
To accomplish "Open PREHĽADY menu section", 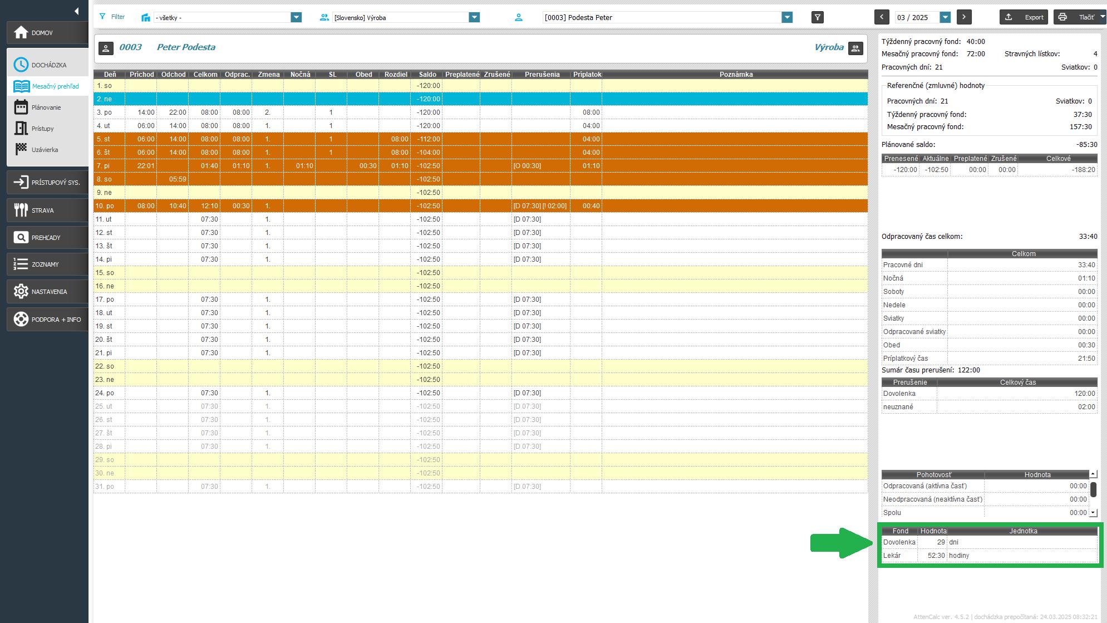I will click(x=47, y=238).
